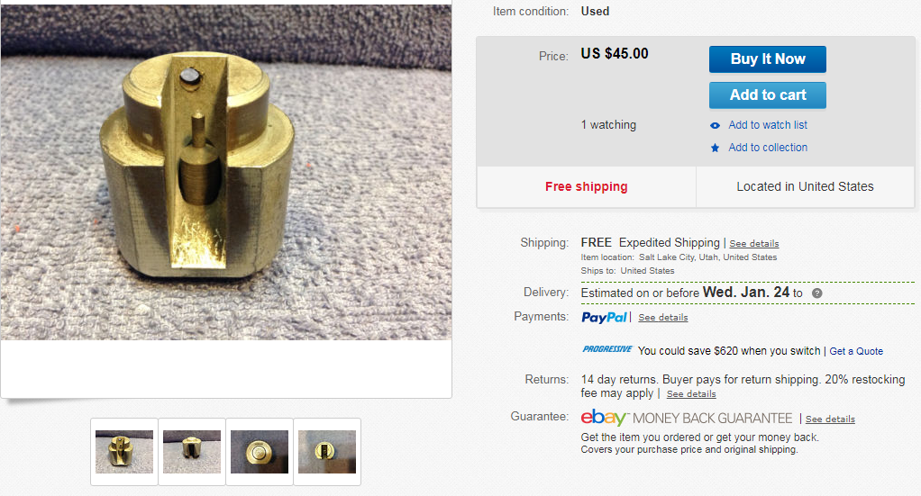Open the delivery estimate help question mark
Image resolution: width=921 pixels, height=496 pixels.
(816, 293)
